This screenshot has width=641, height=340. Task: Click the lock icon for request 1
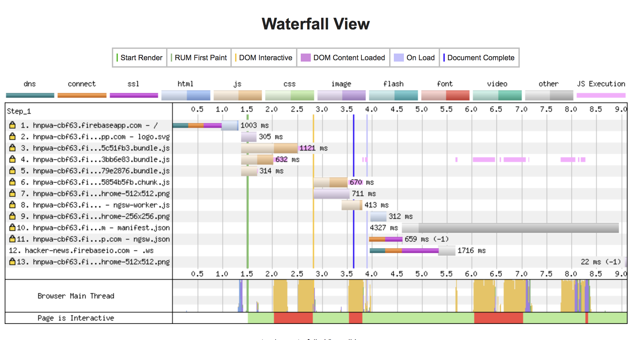tap(12, 125)
